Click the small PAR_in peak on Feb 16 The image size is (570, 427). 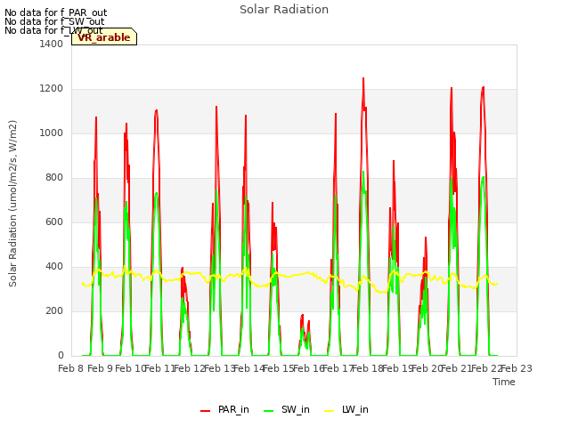302,315
